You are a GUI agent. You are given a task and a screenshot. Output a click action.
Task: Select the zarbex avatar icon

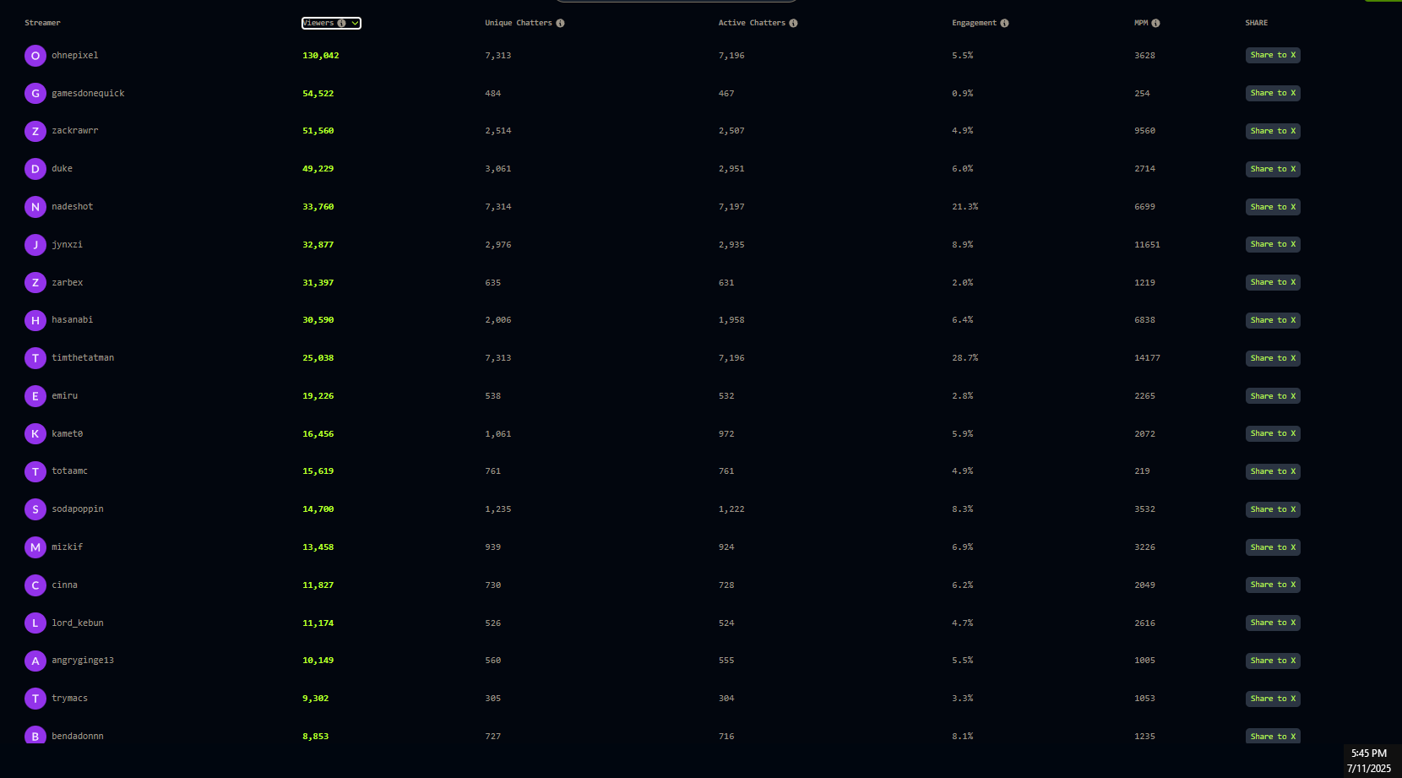(x=35, y=283)
